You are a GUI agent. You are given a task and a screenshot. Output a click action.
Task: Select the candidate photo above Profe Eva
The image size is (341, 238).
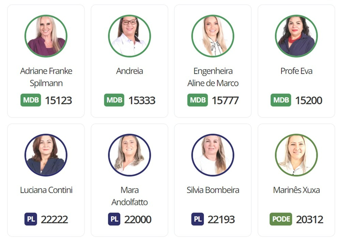[296, 36]
